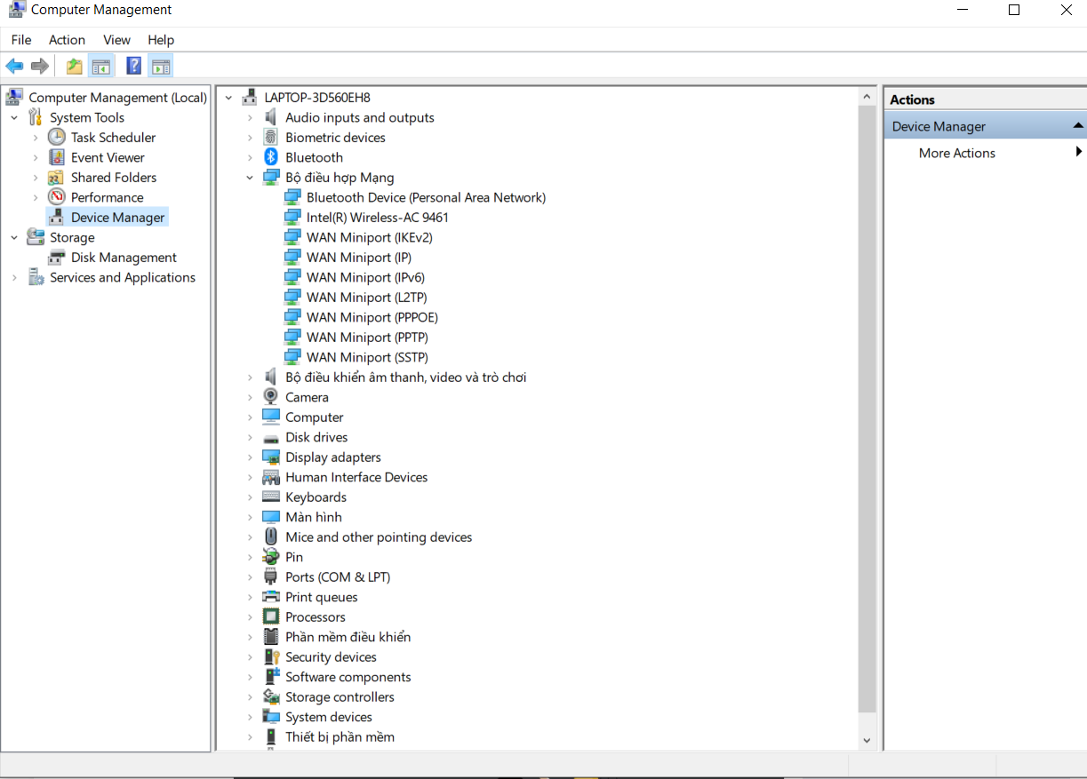The image size is (1087, 779).
Task: Toggle the Show/Hide Console Tree icon
Action: click(x=101, y=67)
